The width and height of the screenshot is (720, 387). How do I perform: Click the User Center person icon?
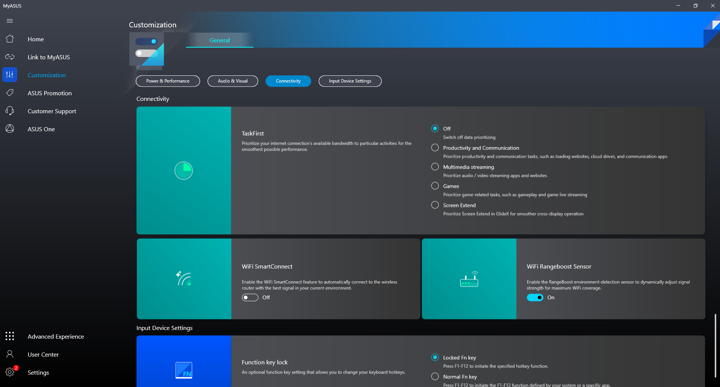click(x=10, y=354)
